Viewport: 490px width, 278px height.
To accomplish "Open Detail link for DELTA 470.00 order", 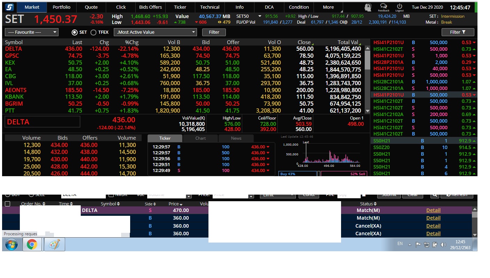I will tap(433, 210).
